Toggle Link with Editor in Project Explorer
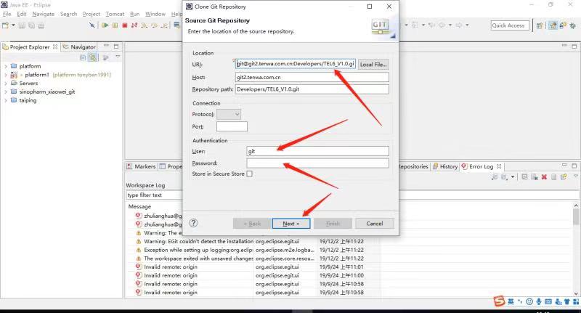 93,58
